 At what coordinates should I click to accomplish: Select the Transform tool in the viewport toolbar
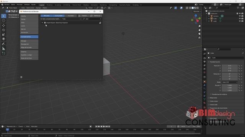coord(3,39)
